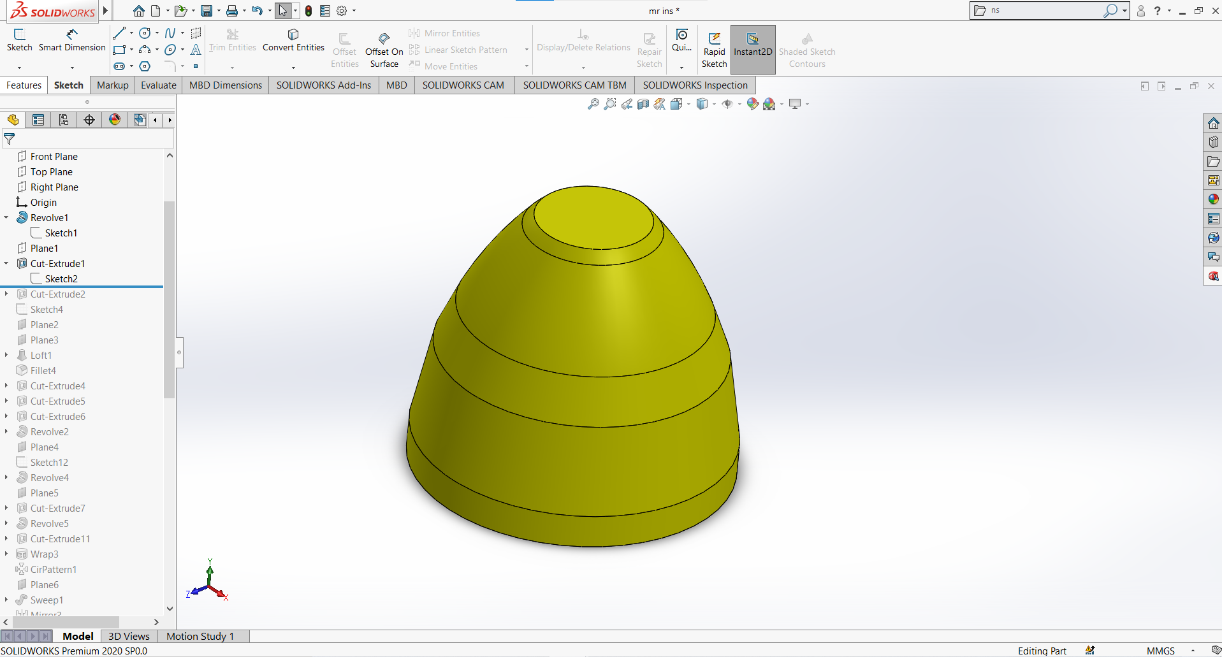Open File Properties from the top toolbar

(x=325, y=11)
